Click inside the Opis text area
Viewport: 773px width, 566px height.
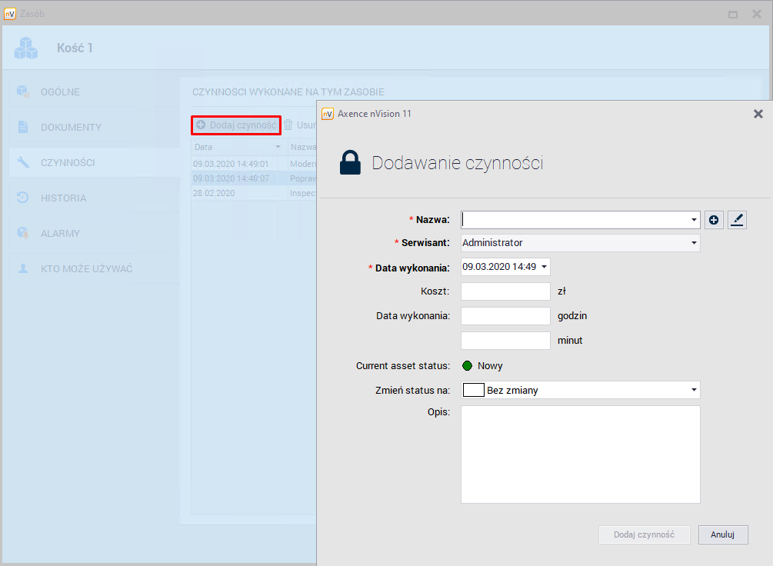click(580, 454)
